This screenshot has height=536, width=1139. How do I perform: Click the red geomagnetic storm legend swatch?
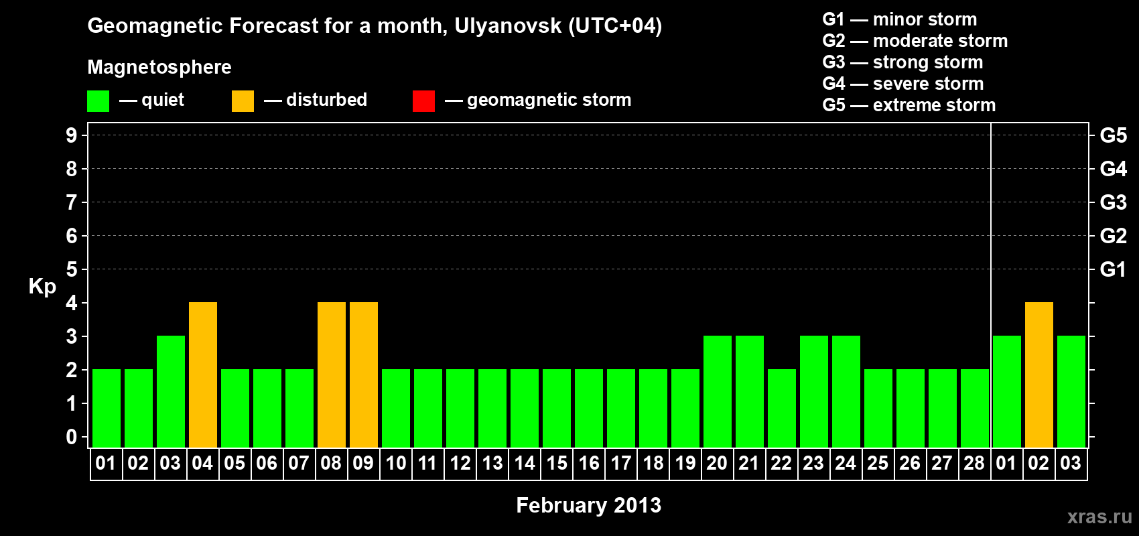click(424, 101)
